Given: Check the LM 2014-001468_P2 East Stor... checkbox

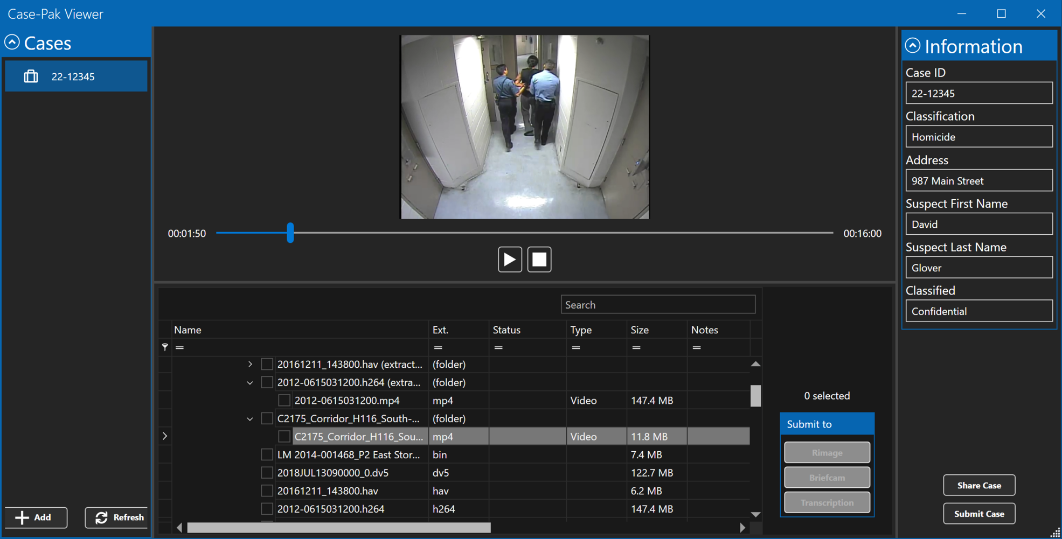Looking at the screenshot, I should pyautogui.click(x=267, y=454).
